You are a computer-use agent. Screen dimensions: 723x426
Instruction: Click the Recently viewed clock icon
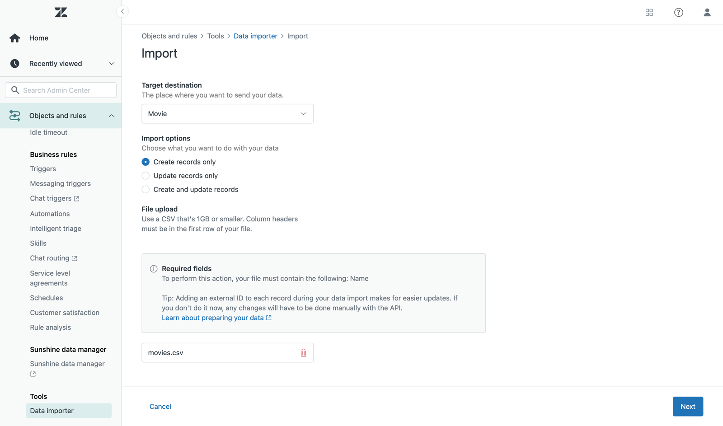click(14, 63)
